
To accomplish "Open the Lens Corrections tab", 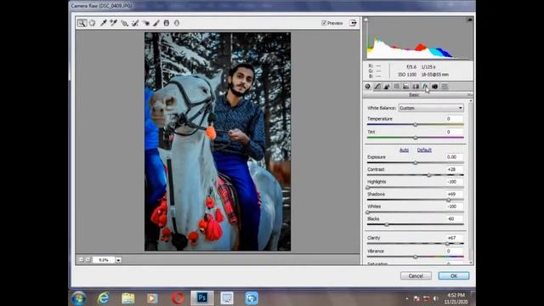I will pos(416,87).
